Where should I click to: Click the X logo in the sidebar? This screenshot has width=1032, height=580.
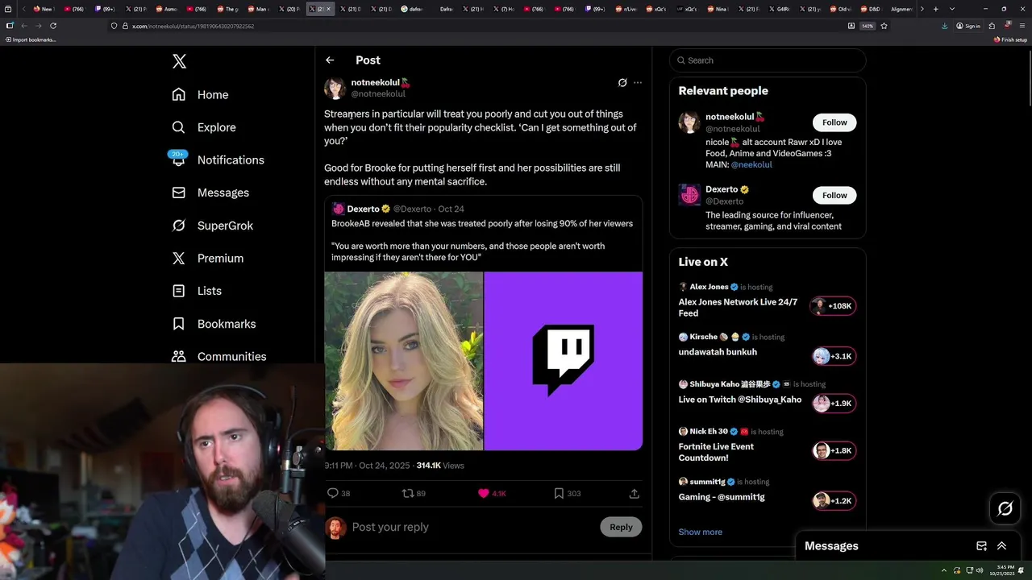(179, 61)
